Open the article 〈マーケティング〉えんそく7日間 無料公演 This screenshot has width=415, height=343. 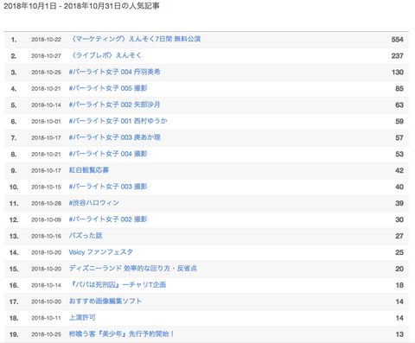click(x=135, y=39)
